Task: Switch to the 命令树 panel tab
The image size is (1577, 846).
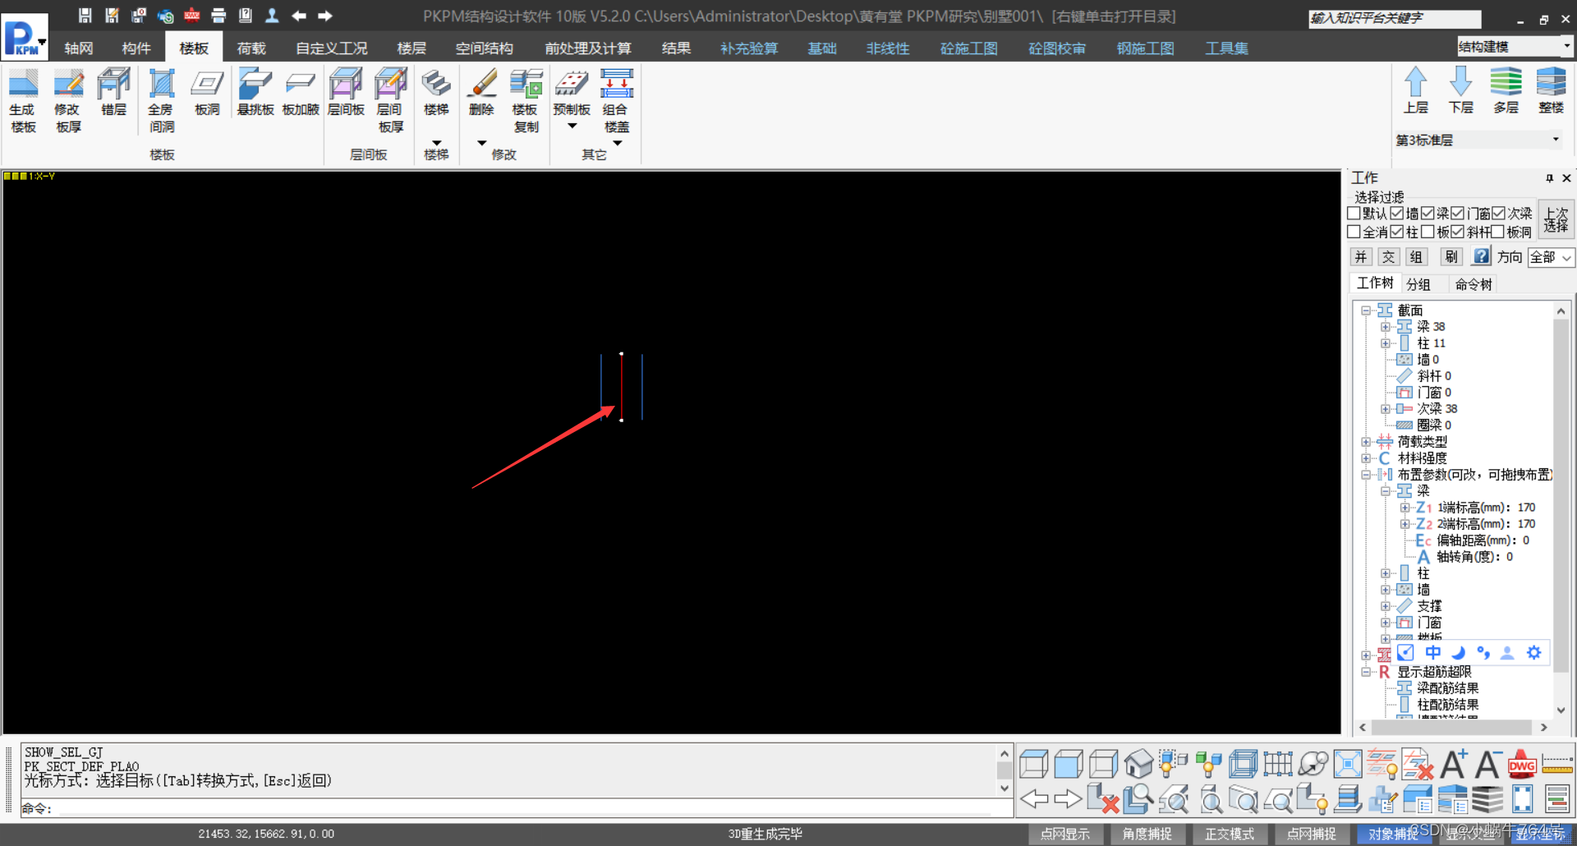Action: (1474, 284)
